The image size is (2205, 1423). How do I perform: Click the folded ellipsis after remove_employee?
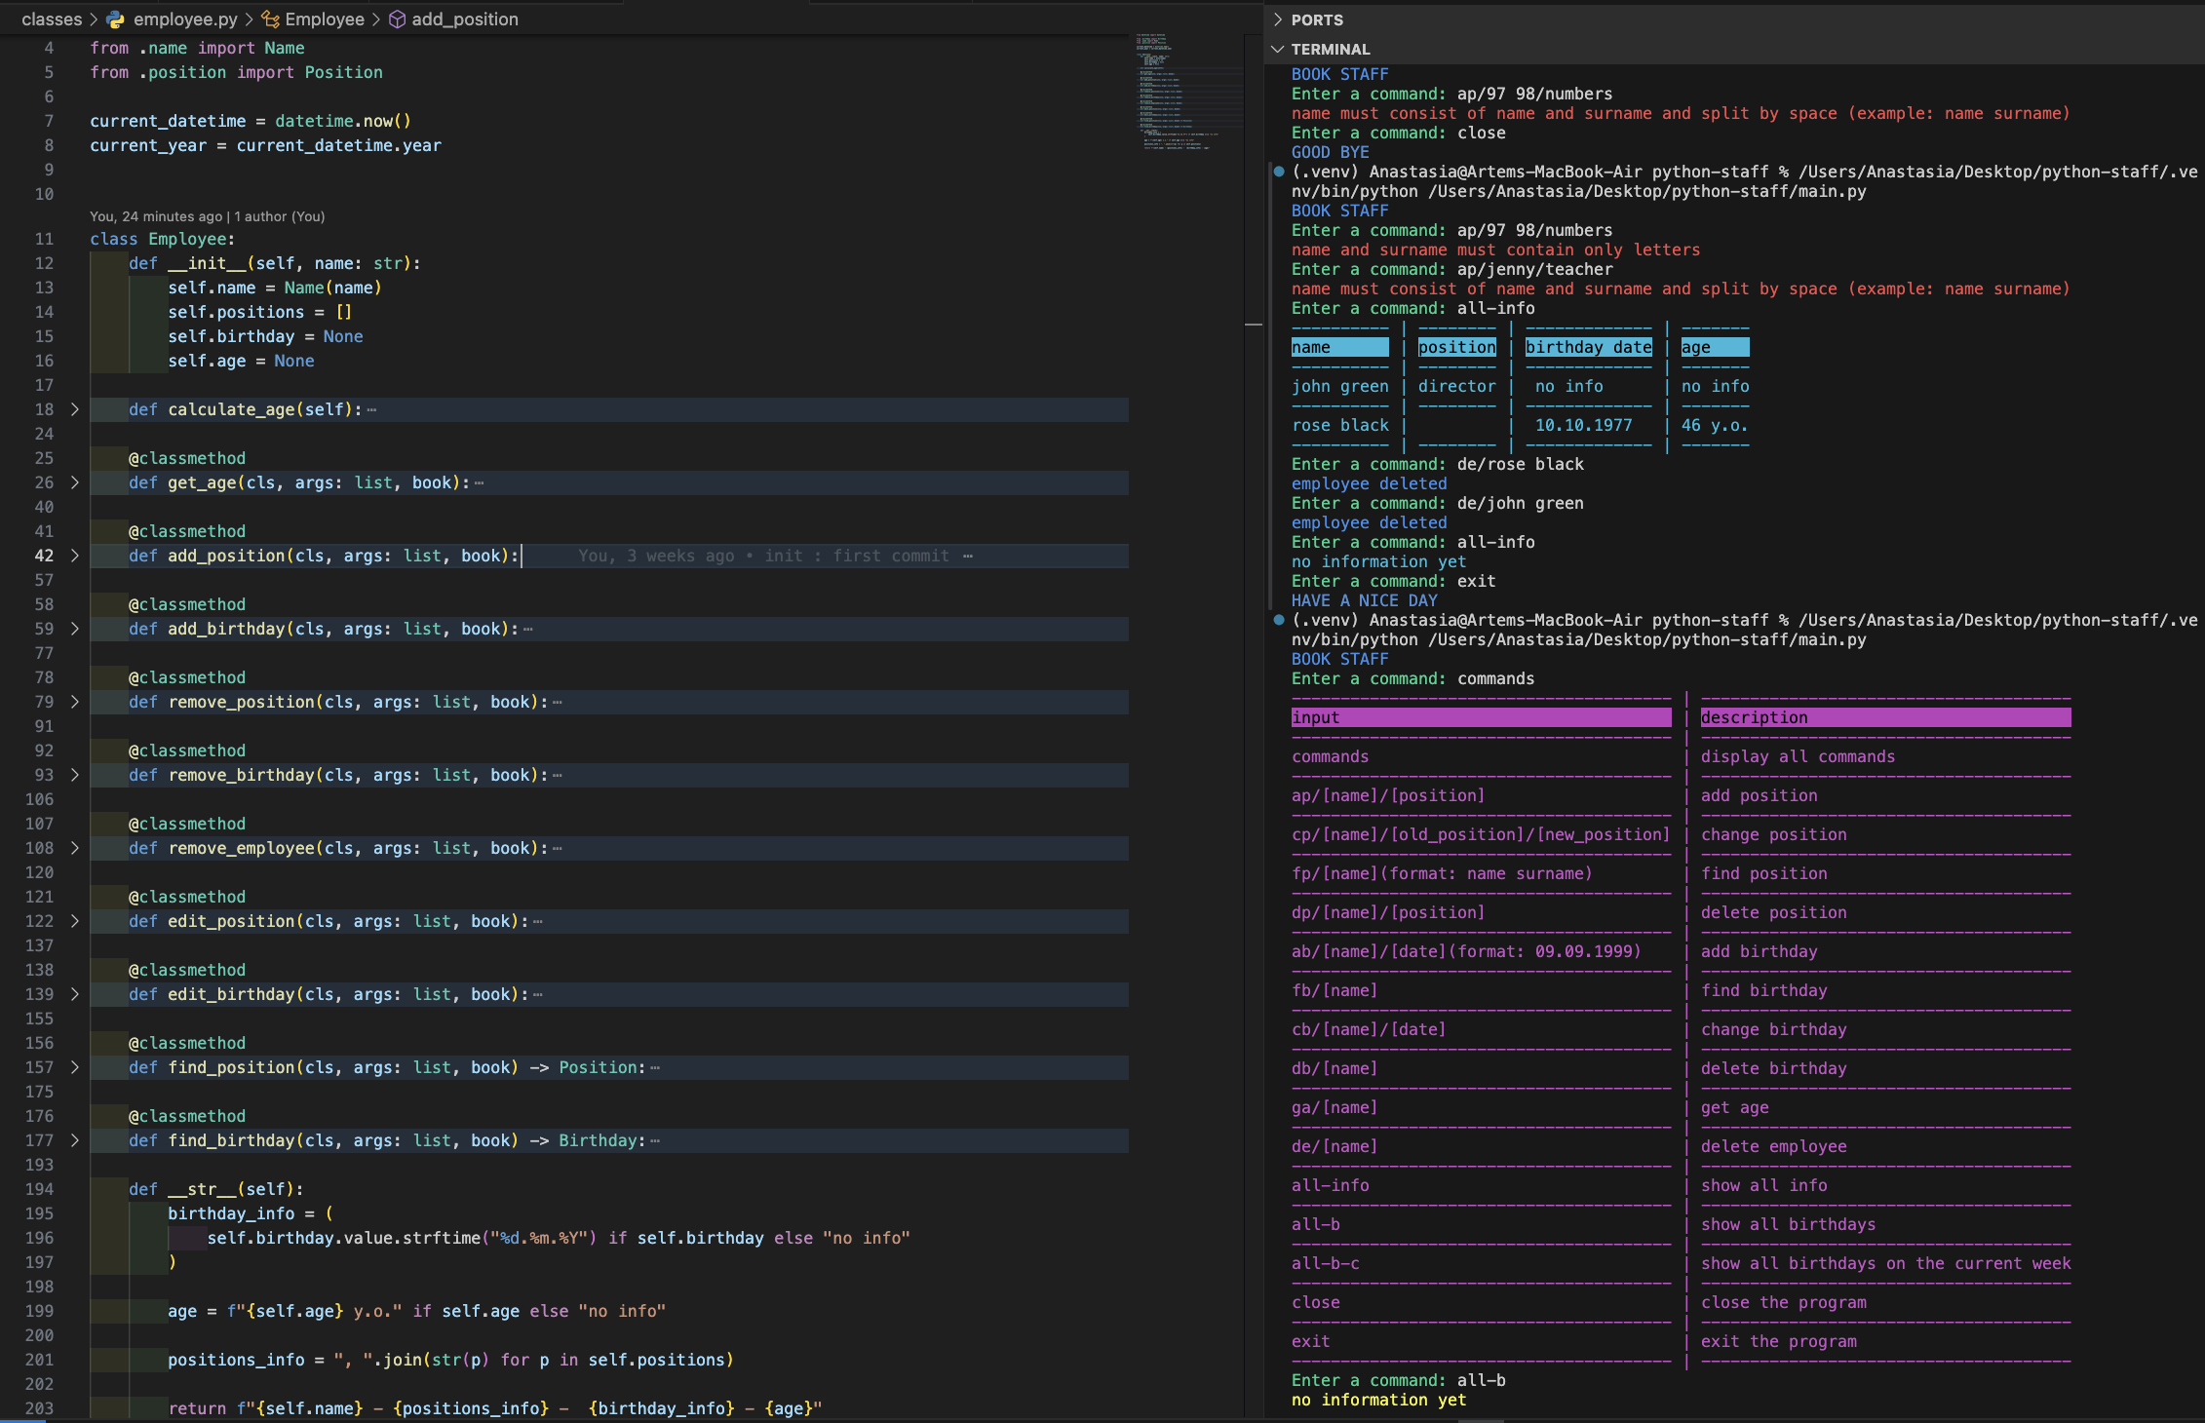(558, 849)
